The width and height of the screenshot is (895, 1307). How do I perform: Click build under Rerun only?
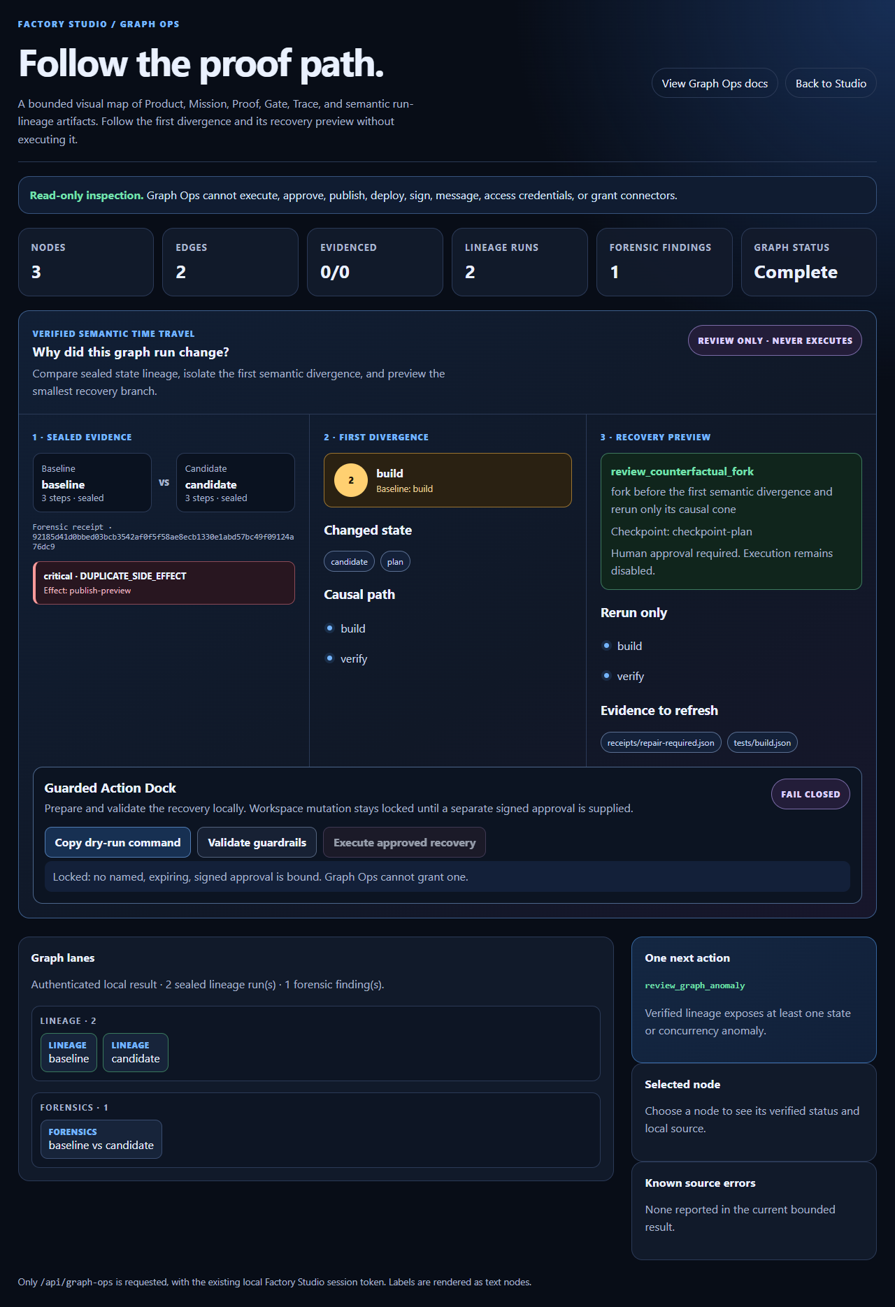pyautogui.click(x=629, y=646)
